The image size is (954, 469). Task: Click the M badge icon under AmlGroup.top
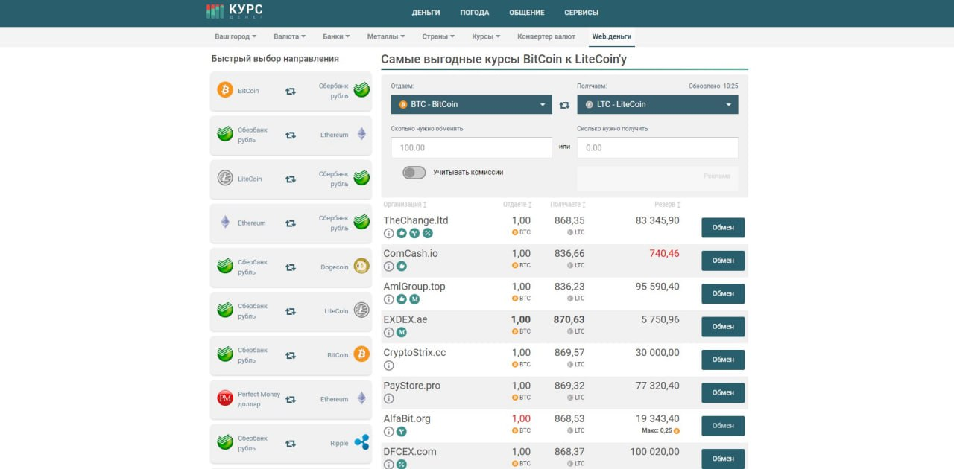click(414, 299)
